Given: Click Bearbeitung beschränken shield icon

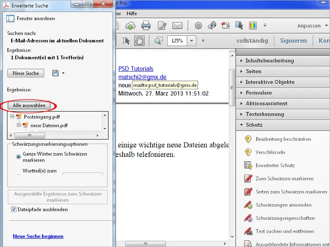Looking at the screenshot, I should 248,139.
